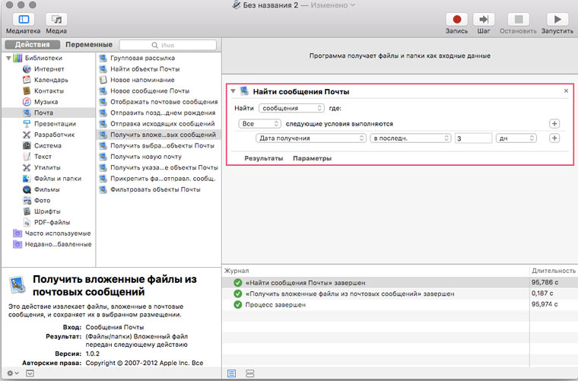
Task: Click the Длительность column header
Action: tap(554, 271)
